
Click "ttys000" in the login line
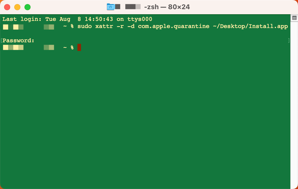(x=140, y=19)
